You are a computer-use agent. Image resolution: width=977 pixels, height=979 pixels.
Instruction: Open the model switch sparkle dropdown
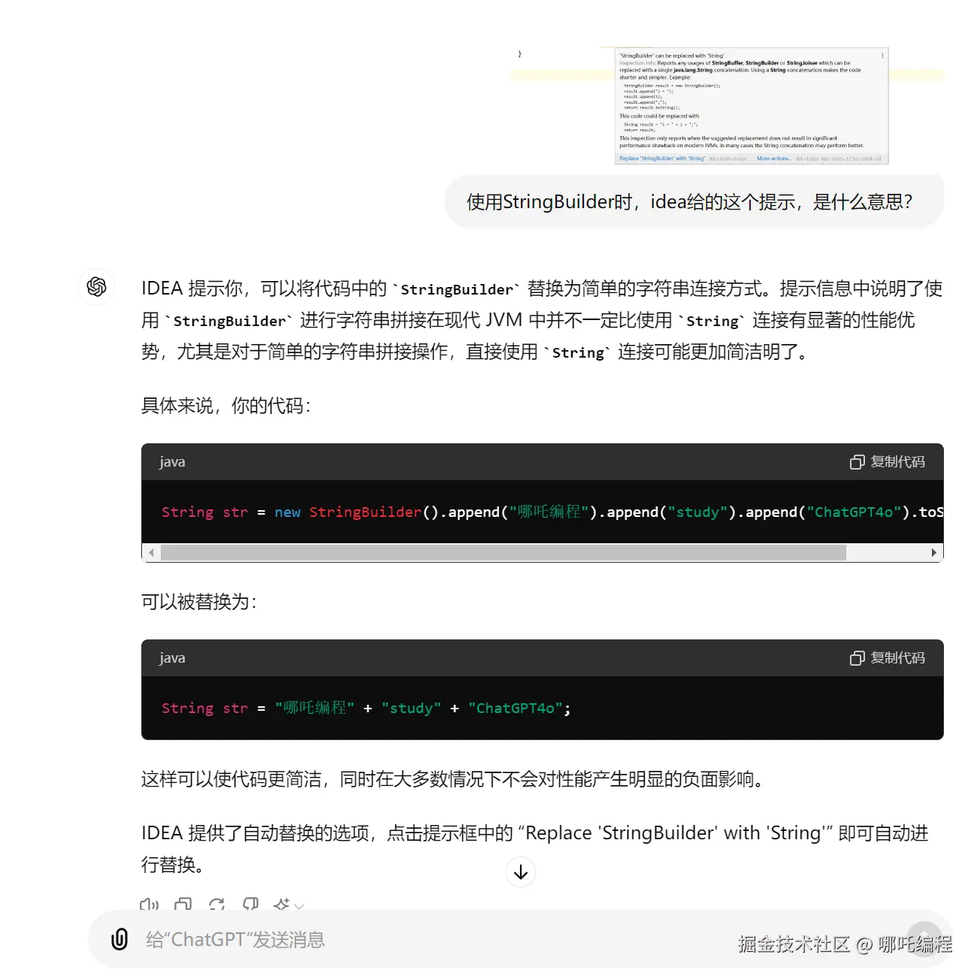289,905
